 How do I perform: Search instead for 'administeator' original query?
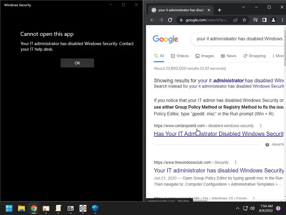[x=236, y=86]
